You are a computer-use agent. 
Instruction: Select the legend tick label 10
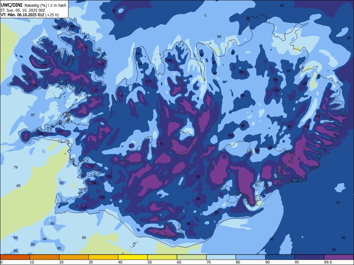click(32, 262)
